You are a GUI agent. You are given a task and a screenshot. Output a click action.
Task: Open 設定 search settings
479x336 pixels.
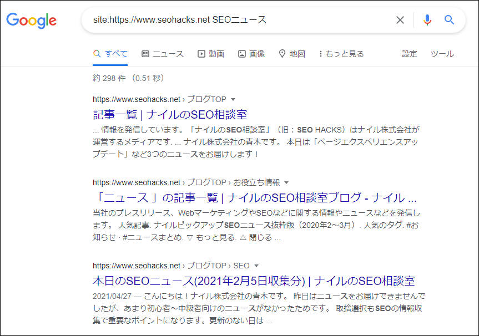410,54
